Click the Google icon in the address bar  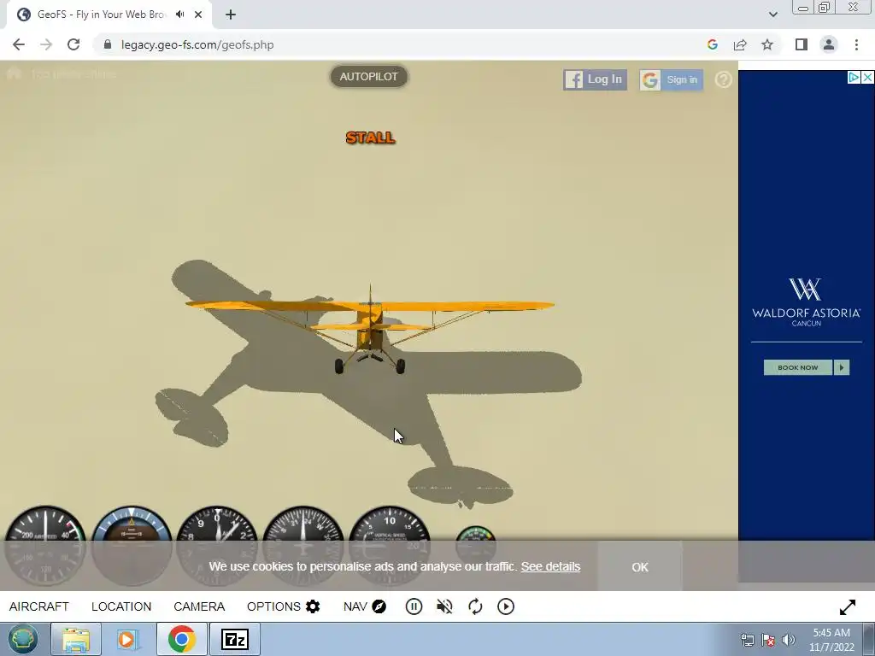coord(712,44)
